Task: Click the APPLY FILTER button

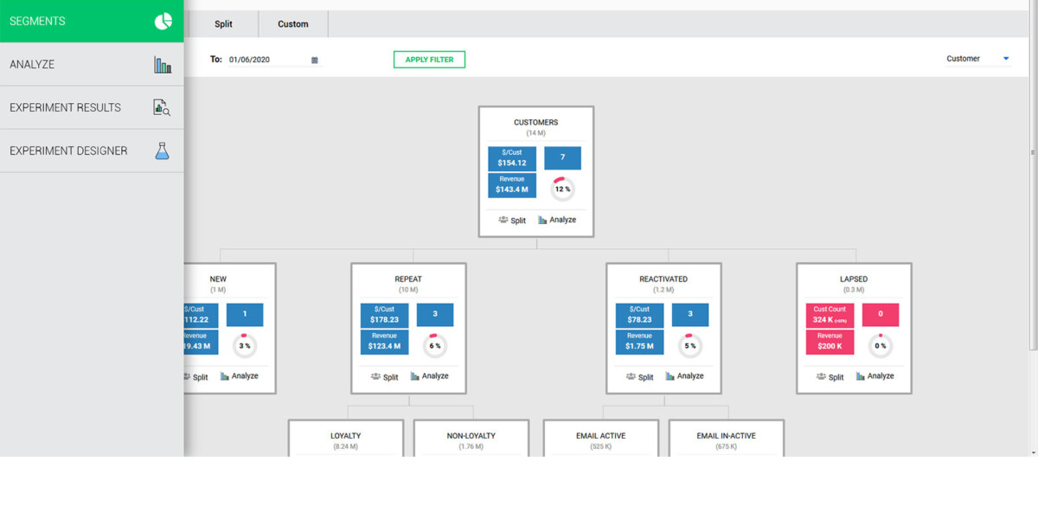Action: click(429, 59)
